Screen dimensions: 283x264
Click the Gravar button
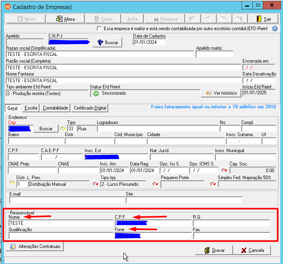click(x=214, y=250)
